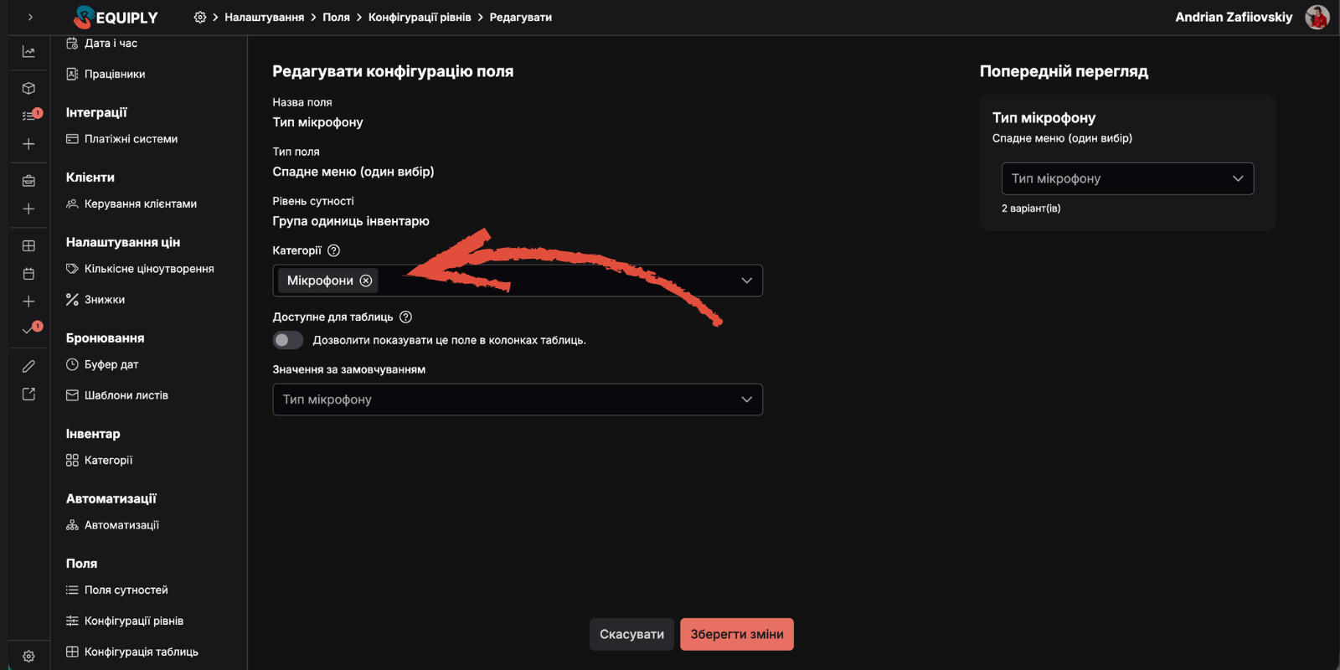Click the external link icon in sidebar rail
The image size is (1340, 670).
pyautogui.click(x=28, y=394)
